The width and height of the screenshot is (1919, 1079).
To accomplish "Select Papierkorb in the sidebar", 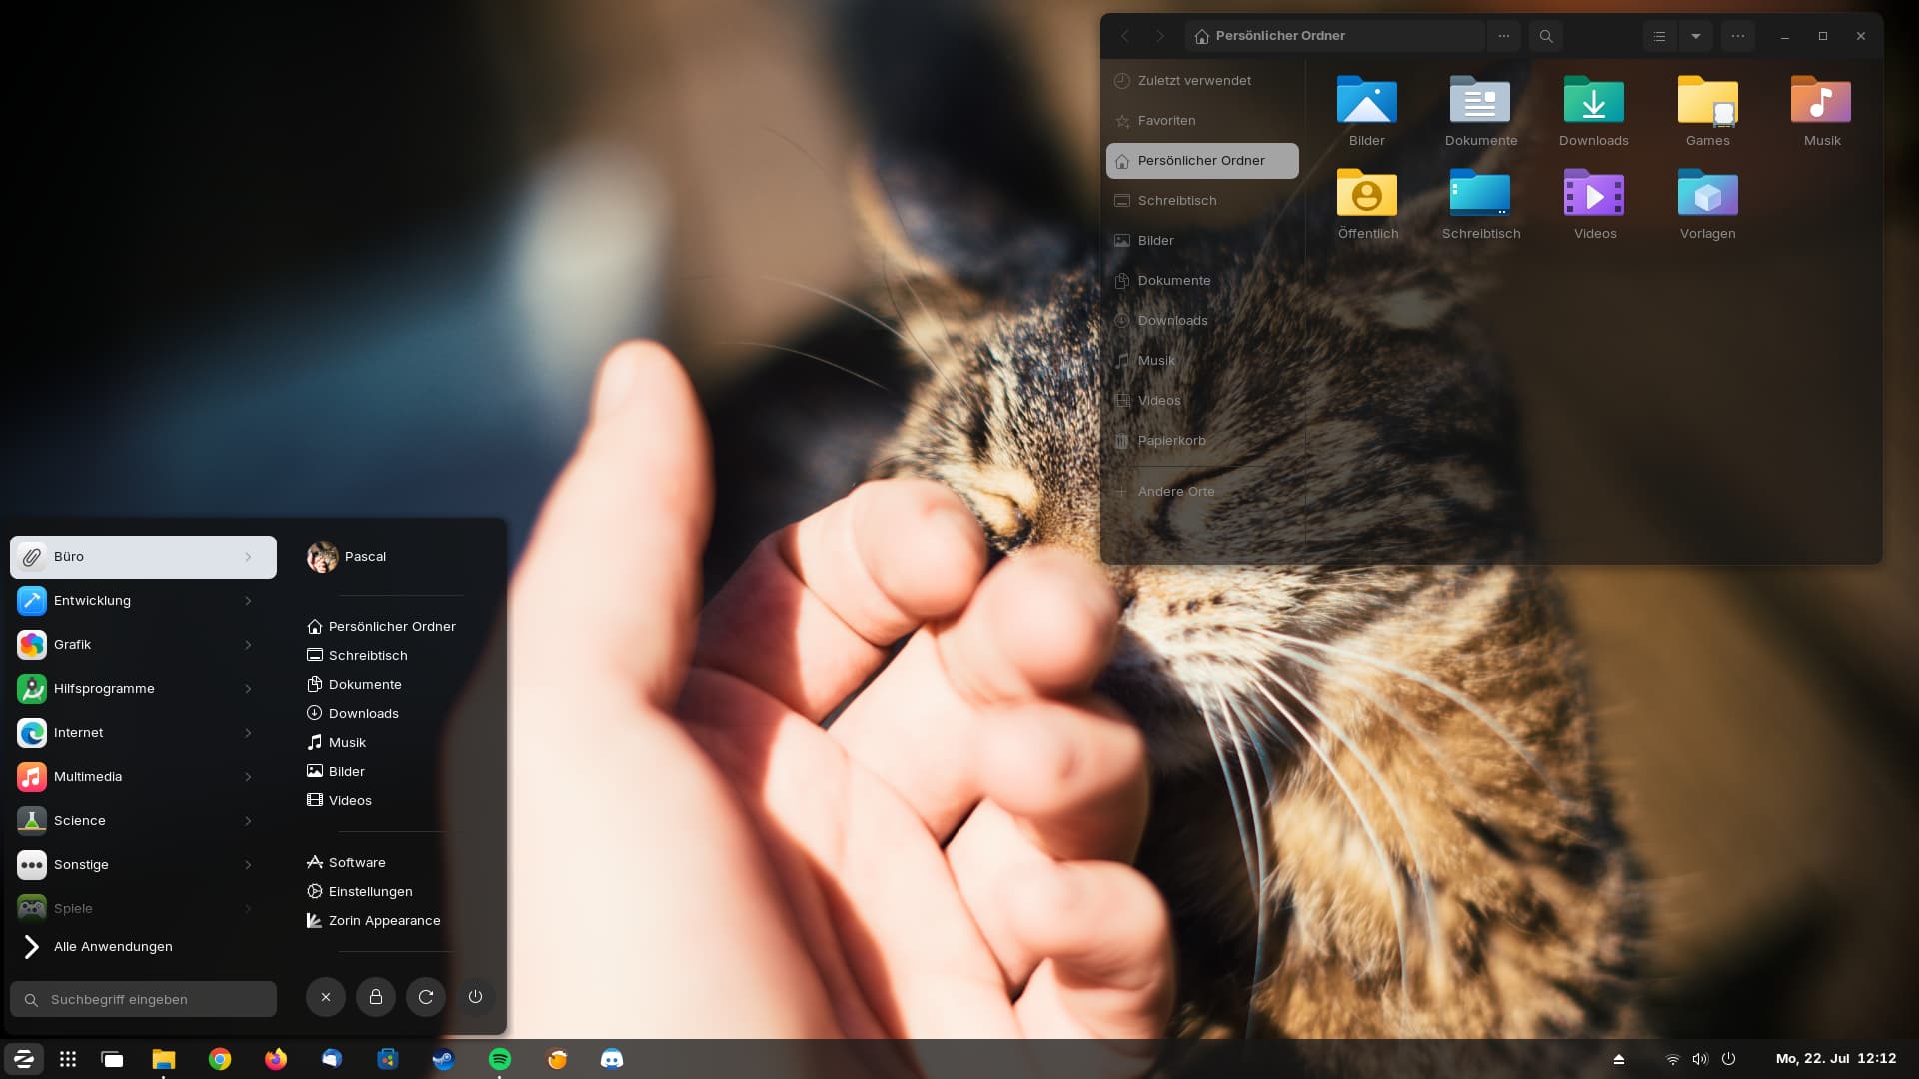I will pos(1171,441).
